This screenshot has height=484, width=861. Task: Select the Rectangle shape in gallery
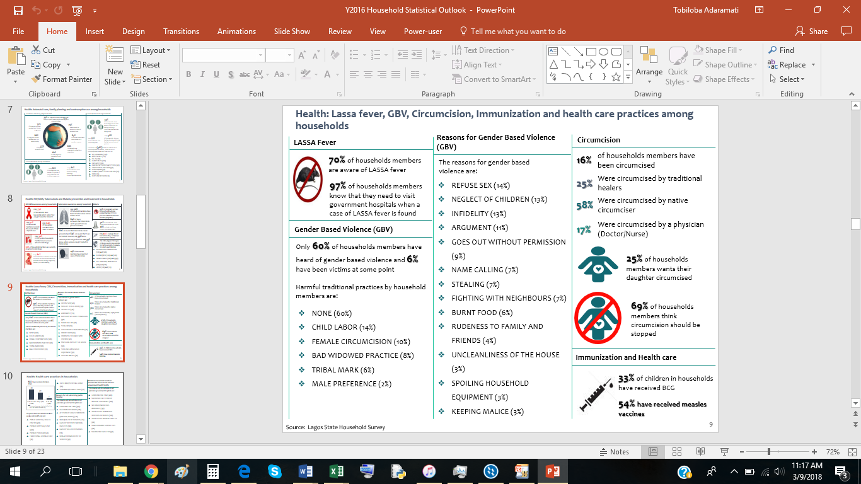[591, 52]
